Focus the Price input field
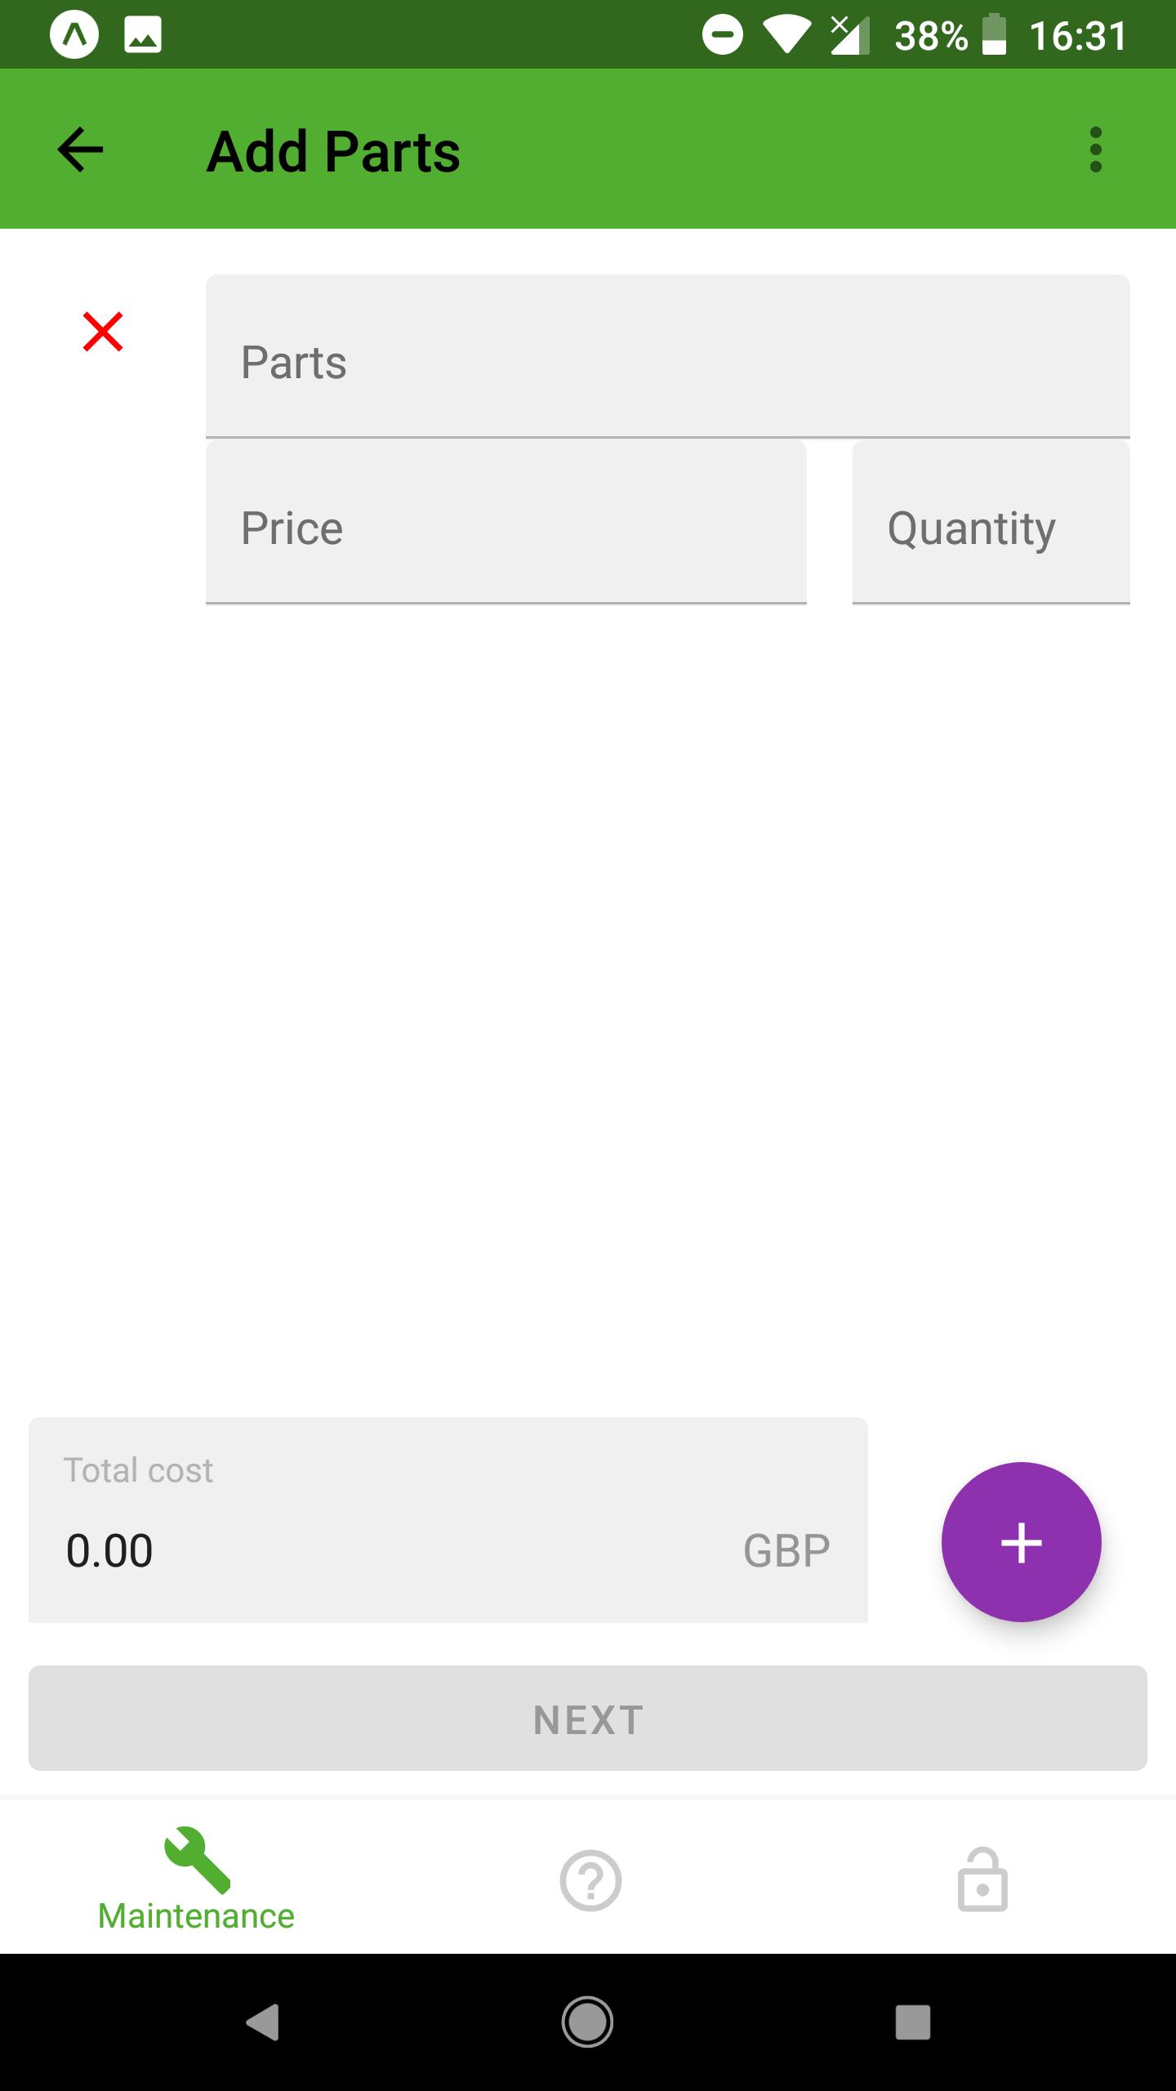Image resolution: width=1176 pixels, height=2091 pixels. click(506, 523)
